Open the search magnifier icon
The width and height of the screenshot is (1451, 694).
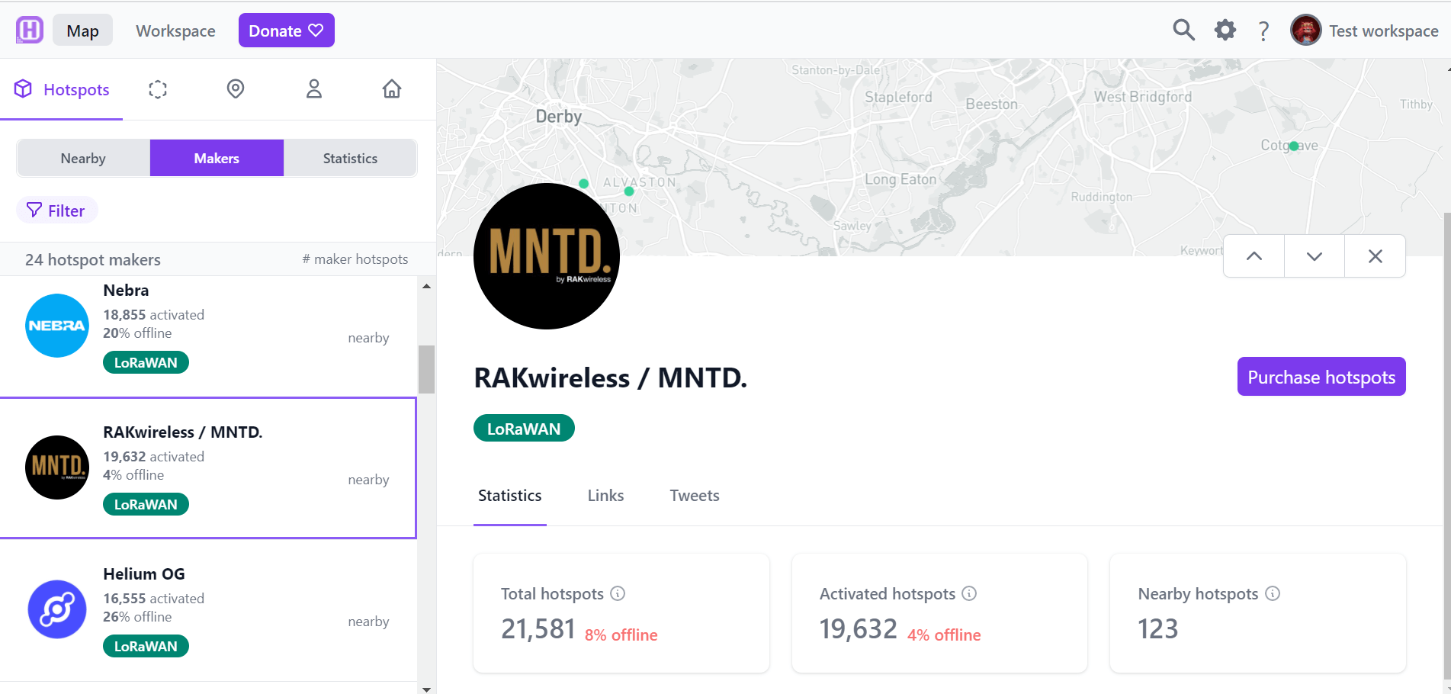pos(1183,31)
